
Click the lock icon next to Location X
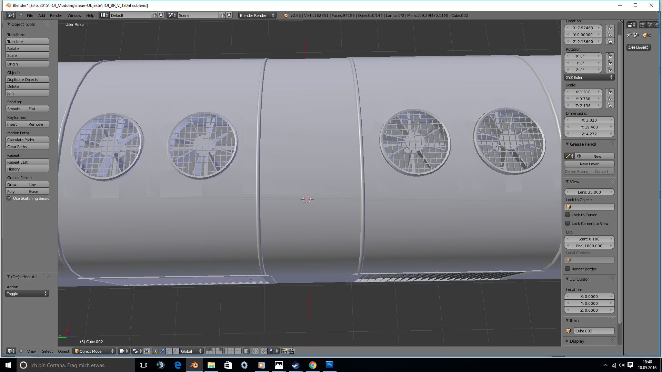point(610,28)
